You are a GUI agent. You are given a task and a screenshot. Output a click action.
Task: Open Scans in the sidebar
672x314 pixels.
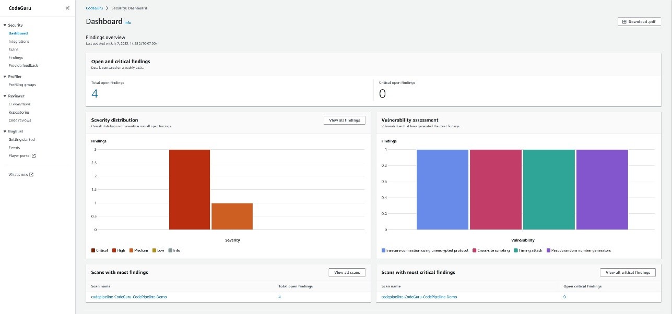[x=14, y=49]
